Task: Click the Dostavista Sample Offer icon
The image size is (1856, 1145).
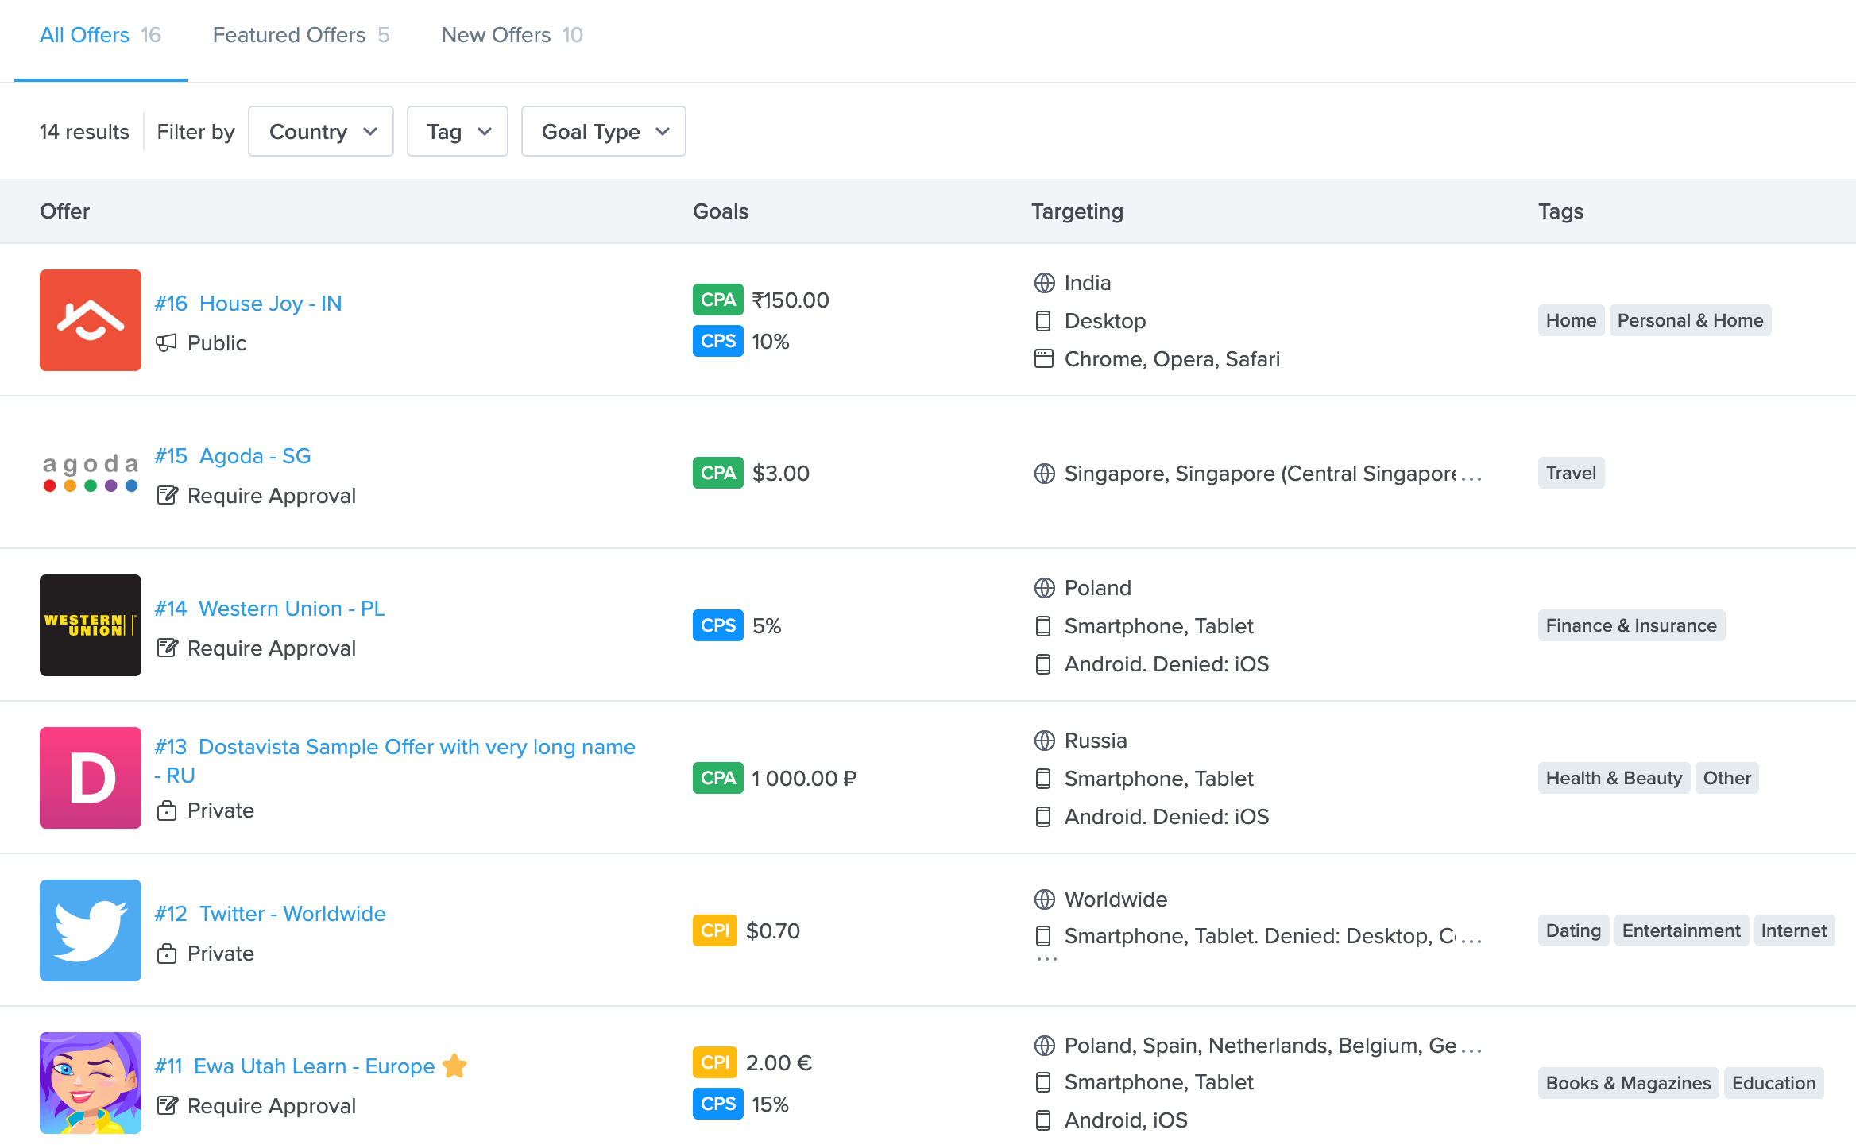Action: (x=90, y=776)
